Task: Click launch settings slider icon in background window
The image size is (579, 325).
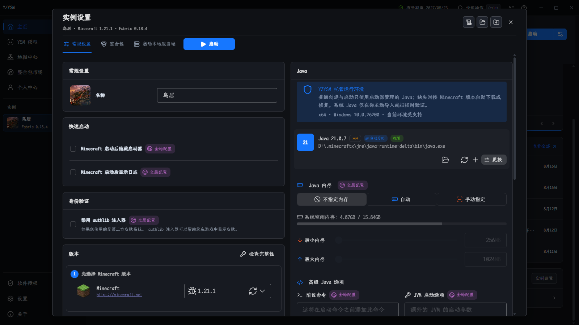Action: point(560,34)
